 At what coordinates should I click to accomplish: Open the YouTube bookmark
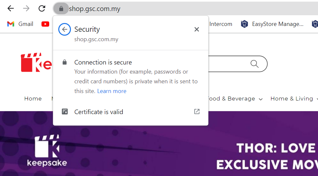[45, 24]
